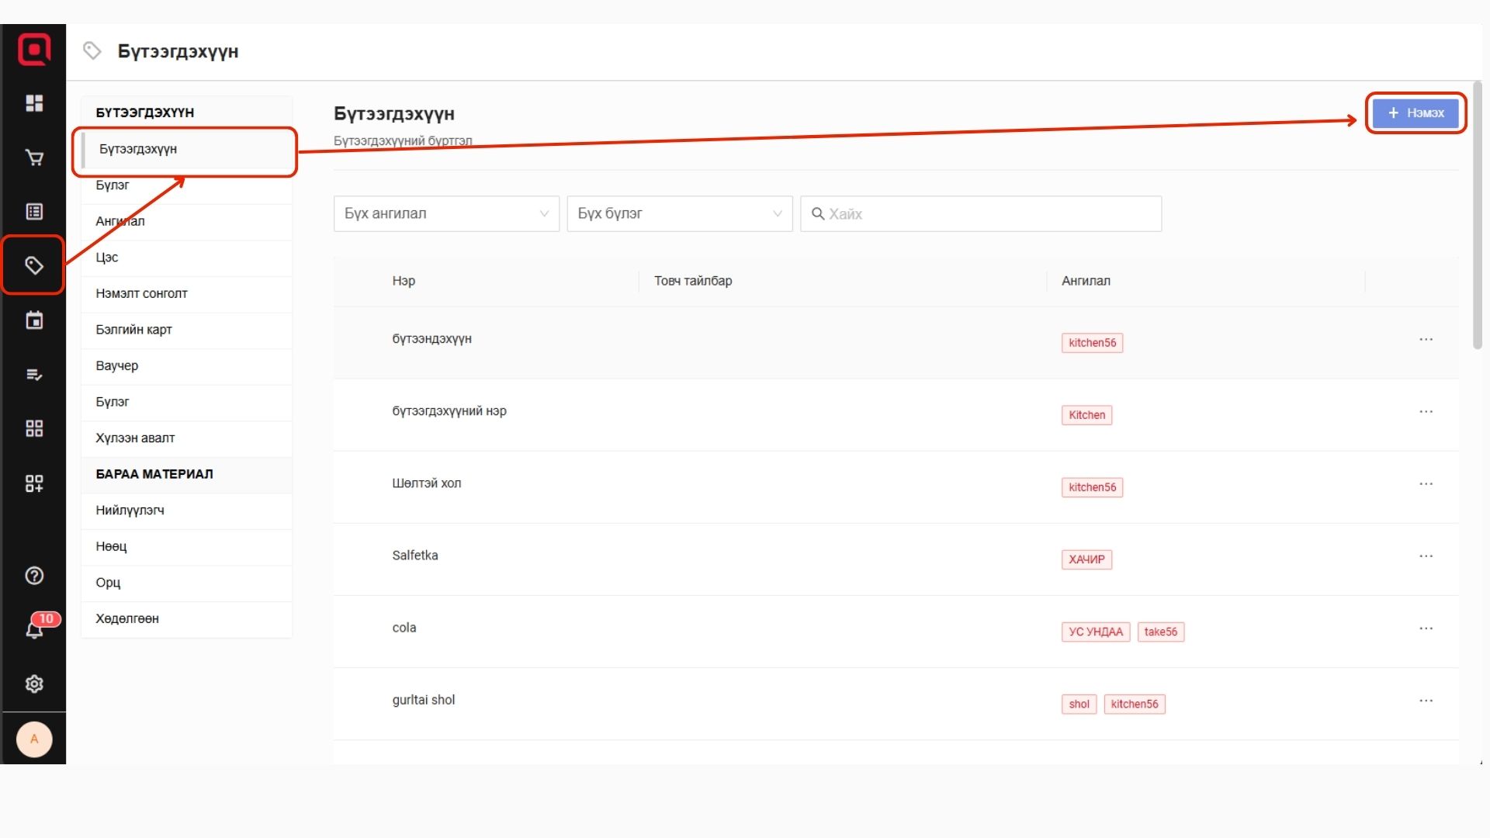
Task: Select Ваучер in the left menu
Action: 117,365
